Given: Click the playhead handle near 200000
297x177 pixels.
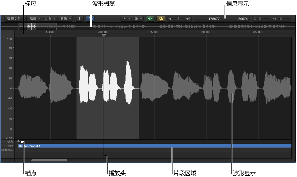Looking at the screenshot, I should [104, 35].
